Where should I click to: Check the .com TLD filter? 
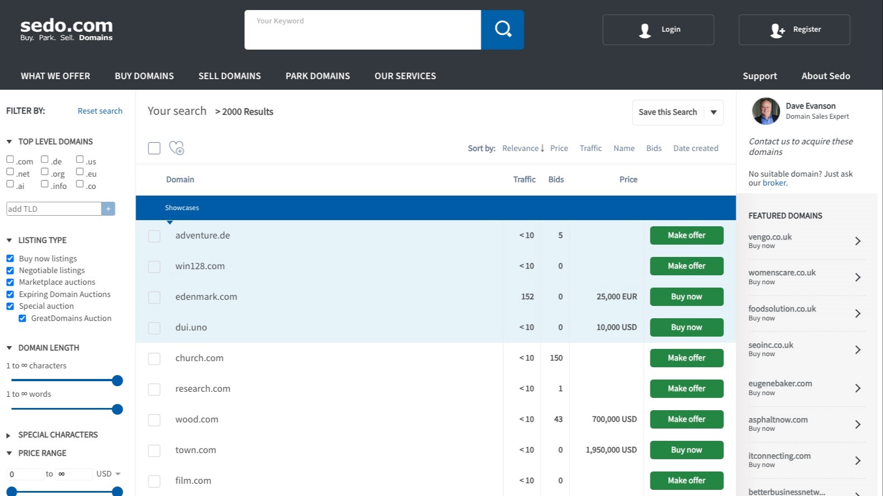[10, 159]
